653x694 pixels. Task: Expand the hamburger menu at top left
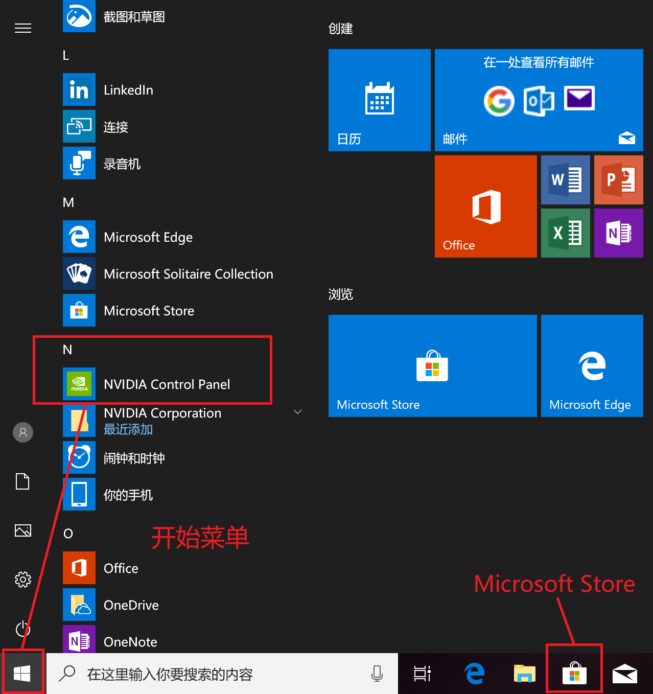click(23, 28)
